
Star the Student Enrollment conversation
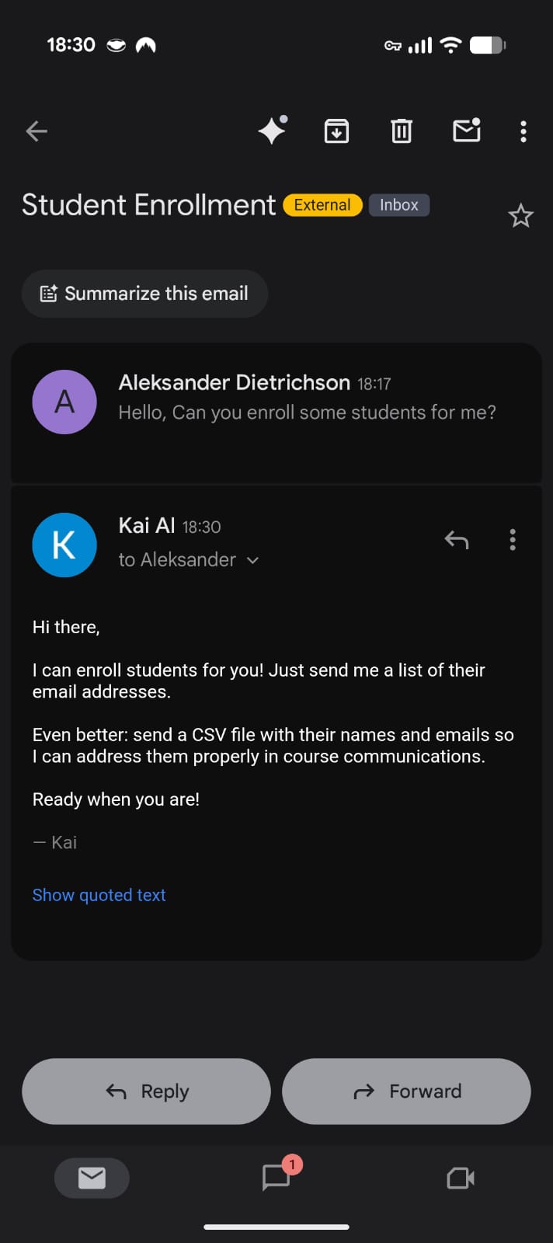click(x=520, y=215)
